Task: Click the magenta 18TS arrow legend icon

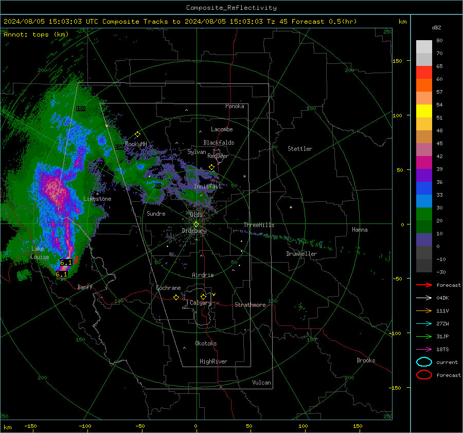Action: point(424,350)
